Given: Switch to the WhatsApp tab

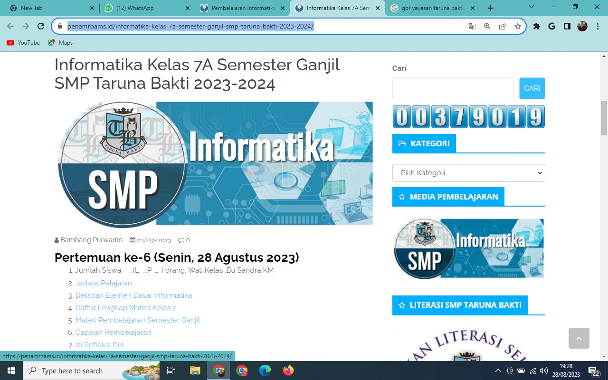Looking at the screenshot, I should pyautogui.click(x=147, y=8).
